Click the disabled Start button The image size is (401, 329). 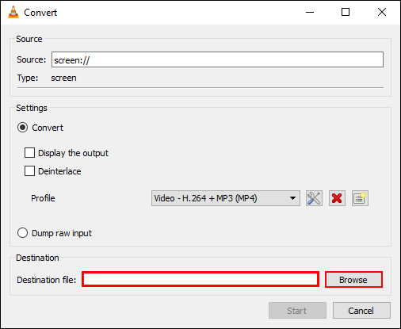(x=297, y=311)
